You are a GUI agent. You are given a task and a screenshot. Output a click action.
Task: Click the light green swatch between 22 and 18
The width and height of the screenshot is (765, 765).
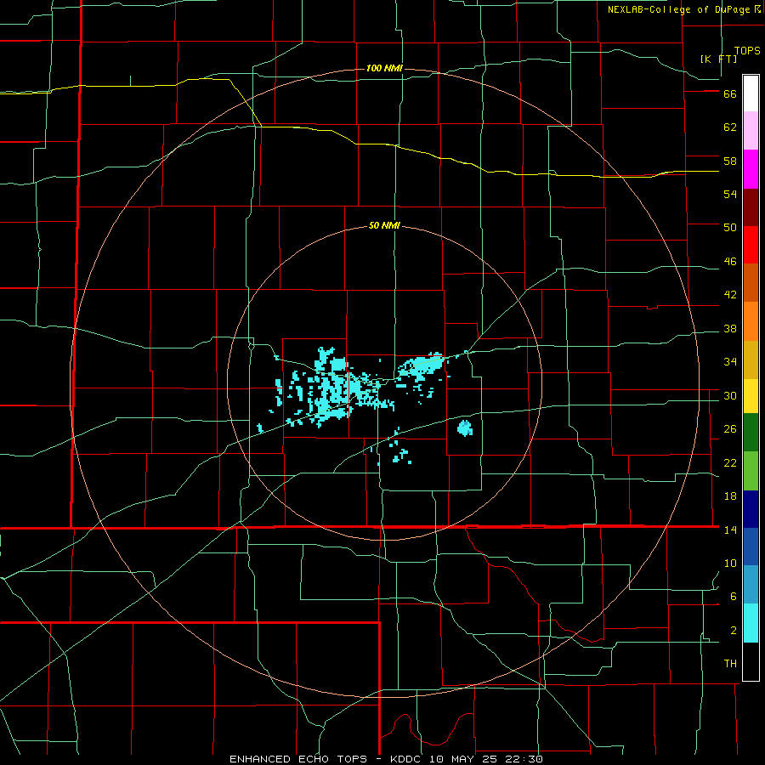[751, 471]
